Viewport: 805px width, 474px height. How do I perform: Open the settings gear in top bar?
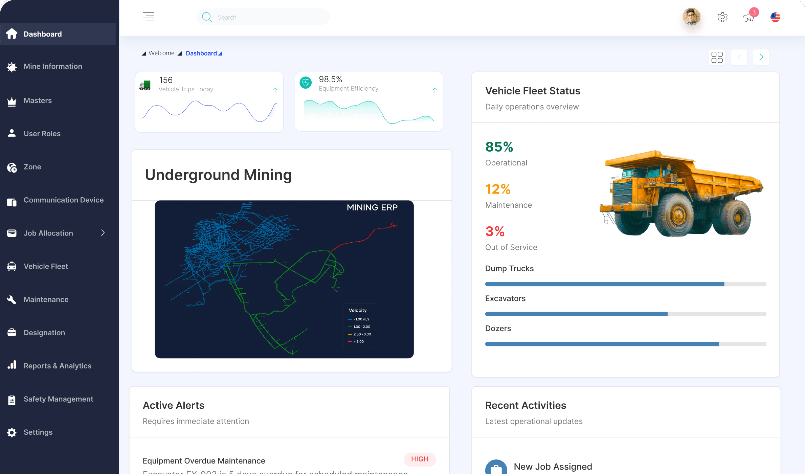pos(722,17)
